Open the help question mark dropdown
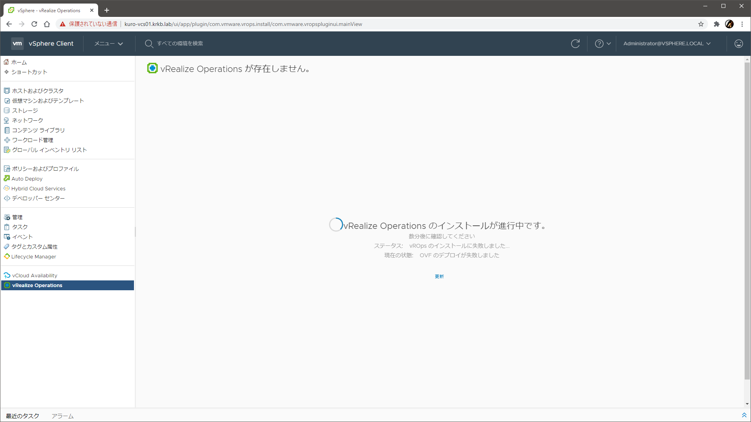The image size is (751, 422). pyautogui.click(x=602, y=44)
